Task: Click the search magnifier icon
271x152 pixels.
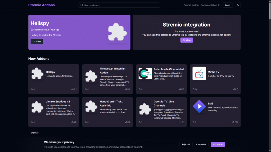Action: [x=82, y=5]
